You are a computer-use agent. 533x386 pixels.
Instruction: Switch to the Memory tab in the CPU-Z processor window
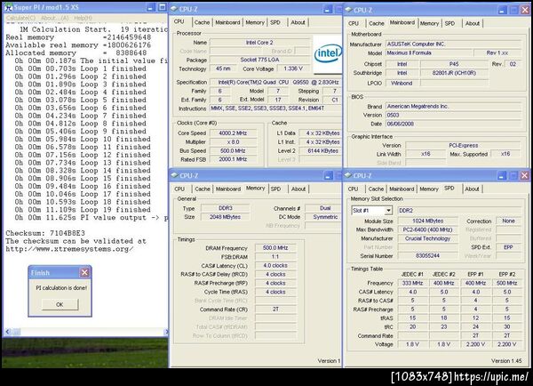(x=255, y=22)
